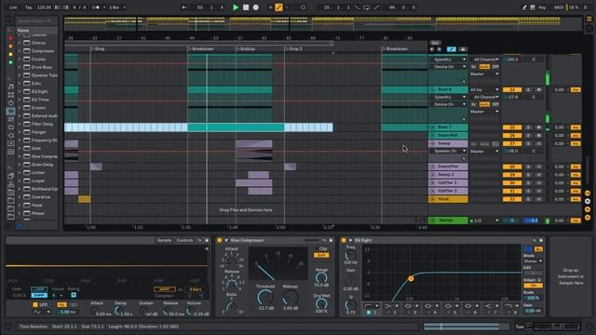The width and height of the screenshot is (596, 335).
Task: Select the tempo field 125.00
Action: [44, 7]
